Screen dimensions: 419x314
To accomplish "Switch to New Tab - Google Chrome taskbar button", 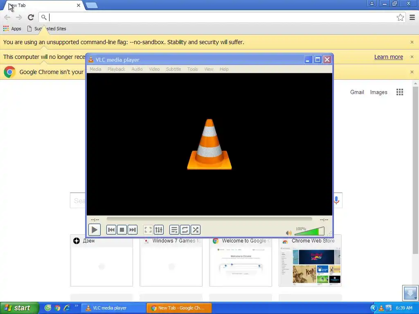I will (x=179, y=308).
